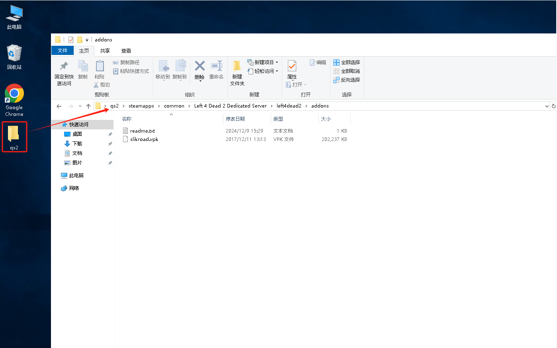The height and width of the screenshot is (348, 557).
Task: Switch to the 共享 ribbon tab
Action: [x=105, y=51]
